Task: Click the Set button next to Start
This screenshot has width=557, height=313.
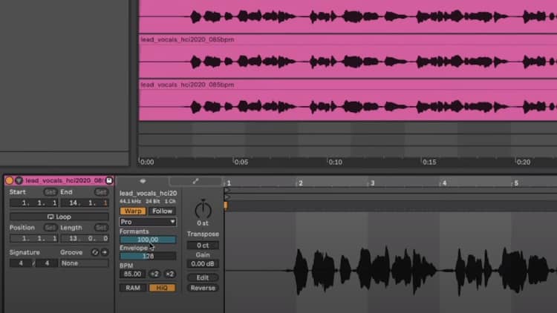Action: tap(50, 192)
